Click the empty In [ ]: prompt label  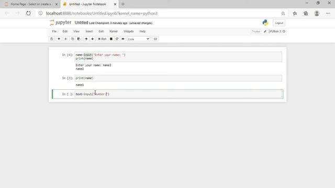pos(68,94)
